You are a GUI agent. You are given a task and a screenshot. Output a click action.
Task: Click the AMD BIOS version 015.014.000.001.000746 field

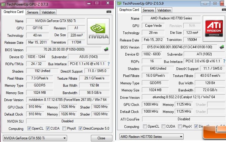tap(180, 47)
